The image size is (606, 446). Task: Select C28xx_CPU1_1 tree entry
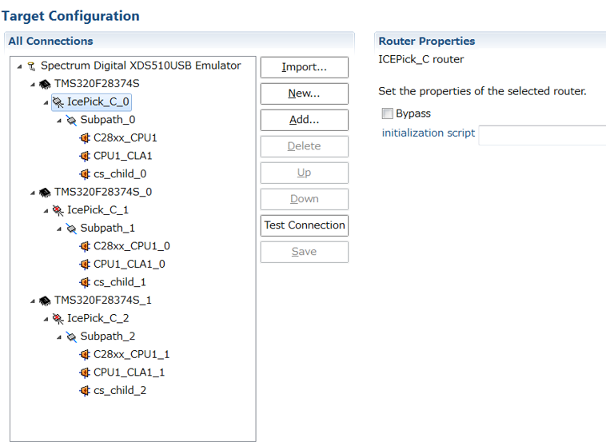coord(131,354)
